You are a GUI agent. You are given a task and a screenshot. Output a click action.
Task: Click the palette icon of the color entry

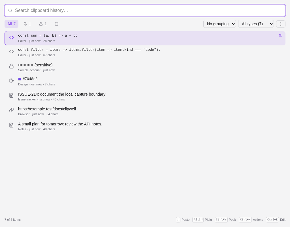[x=11, y=81]
